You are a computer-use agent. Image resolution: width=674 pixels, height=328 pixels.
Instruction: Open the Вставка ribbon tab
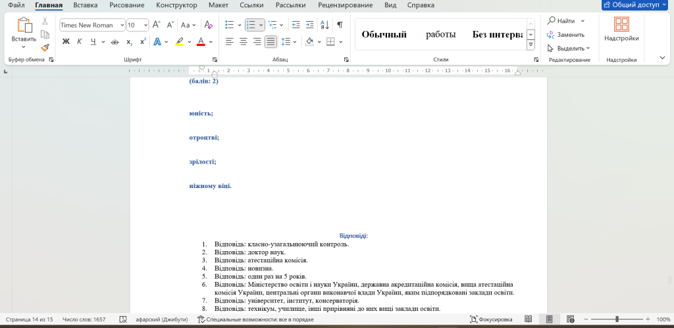tap(86, 5)
